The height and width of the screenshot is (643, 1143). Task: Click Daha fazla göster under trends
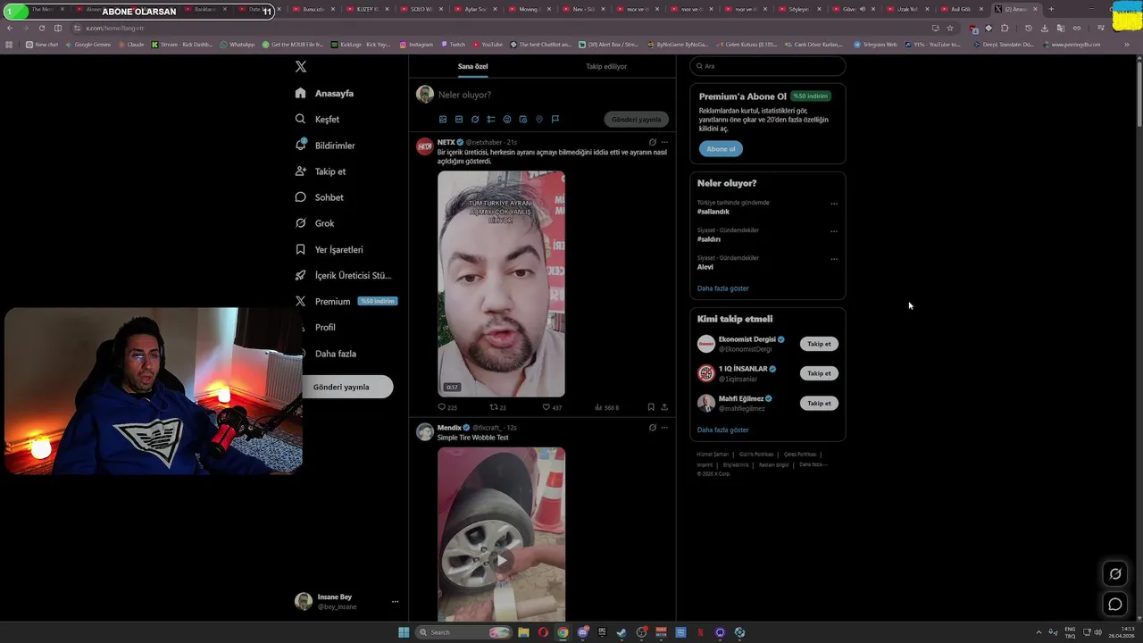click(723, 288)
